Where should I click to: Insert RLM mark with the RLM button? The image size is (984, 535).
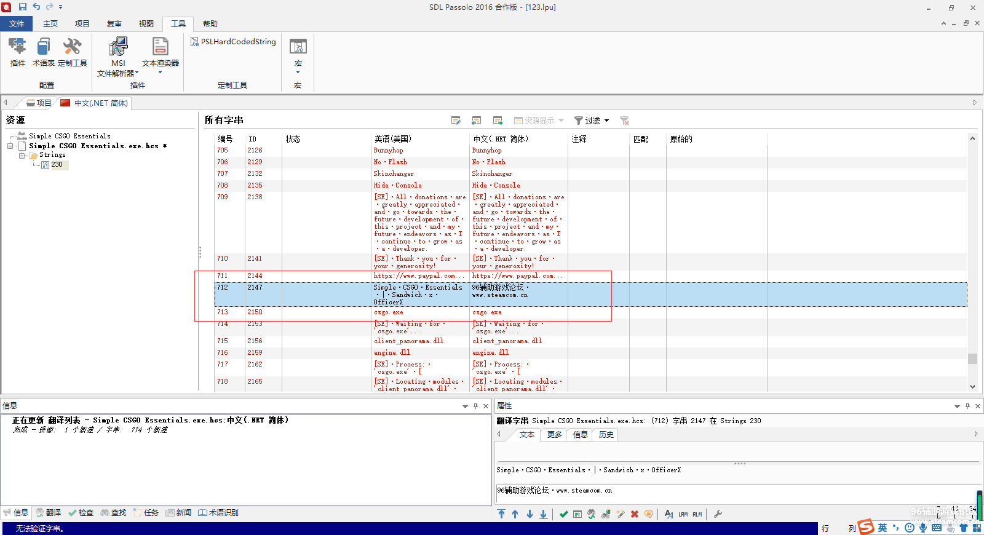697,515
